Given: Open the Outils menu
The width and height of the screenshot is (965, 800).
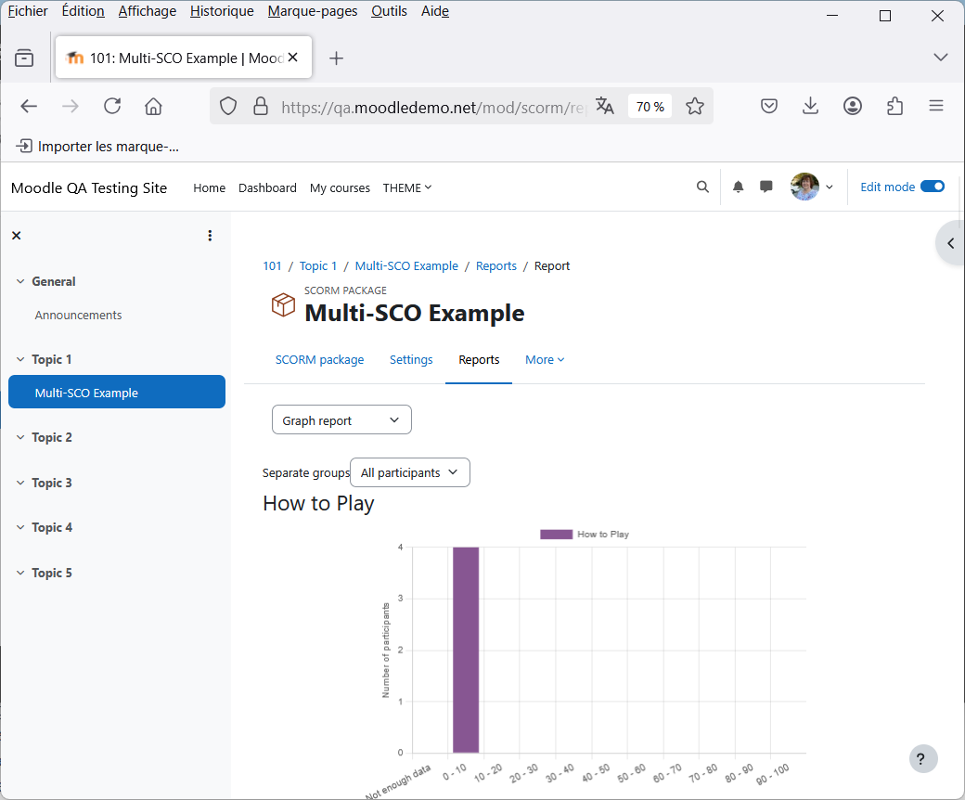Looking at the screenshot, I should point(389,11).
